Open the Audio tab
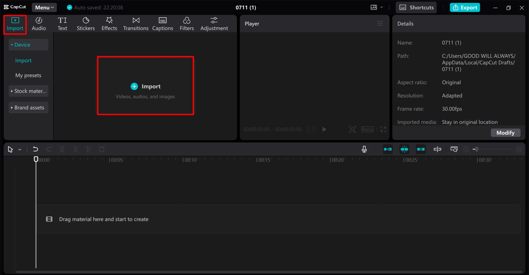Image resolution: width=529 pixels, height=275 pixels. (39, 24)
